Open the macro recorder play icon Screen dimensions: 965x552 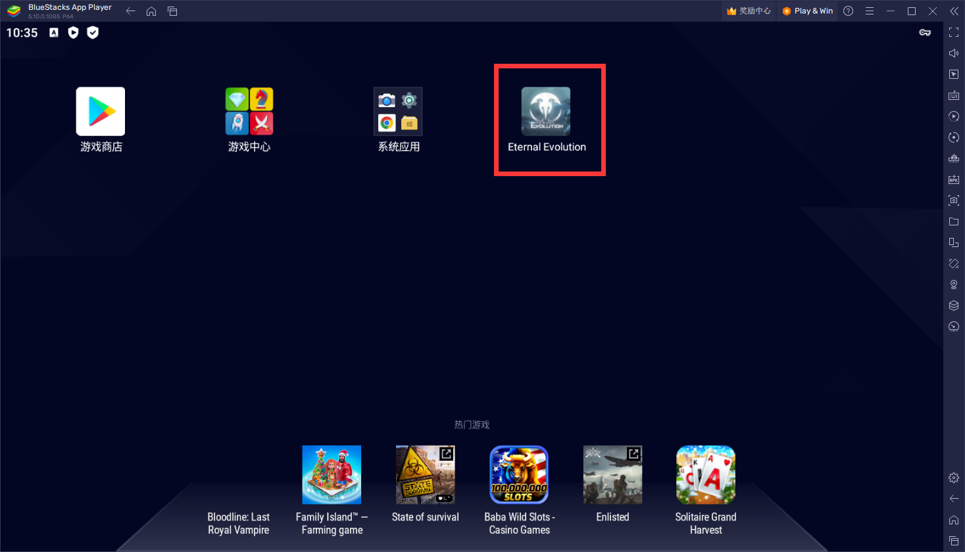[x=954, y=116]
